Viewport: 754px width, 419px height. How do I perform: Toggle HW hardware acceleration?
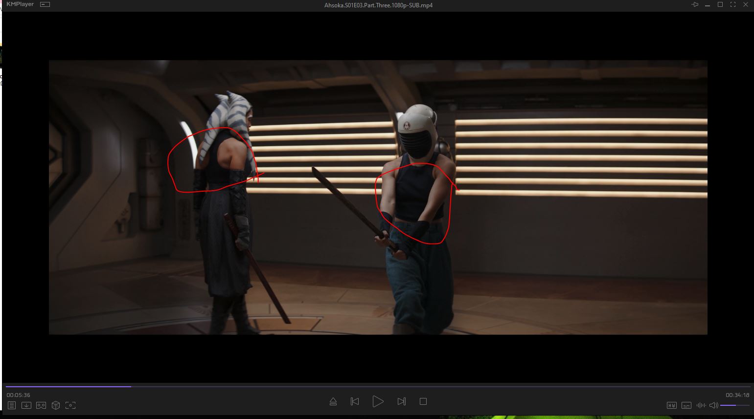click(672, 405)
